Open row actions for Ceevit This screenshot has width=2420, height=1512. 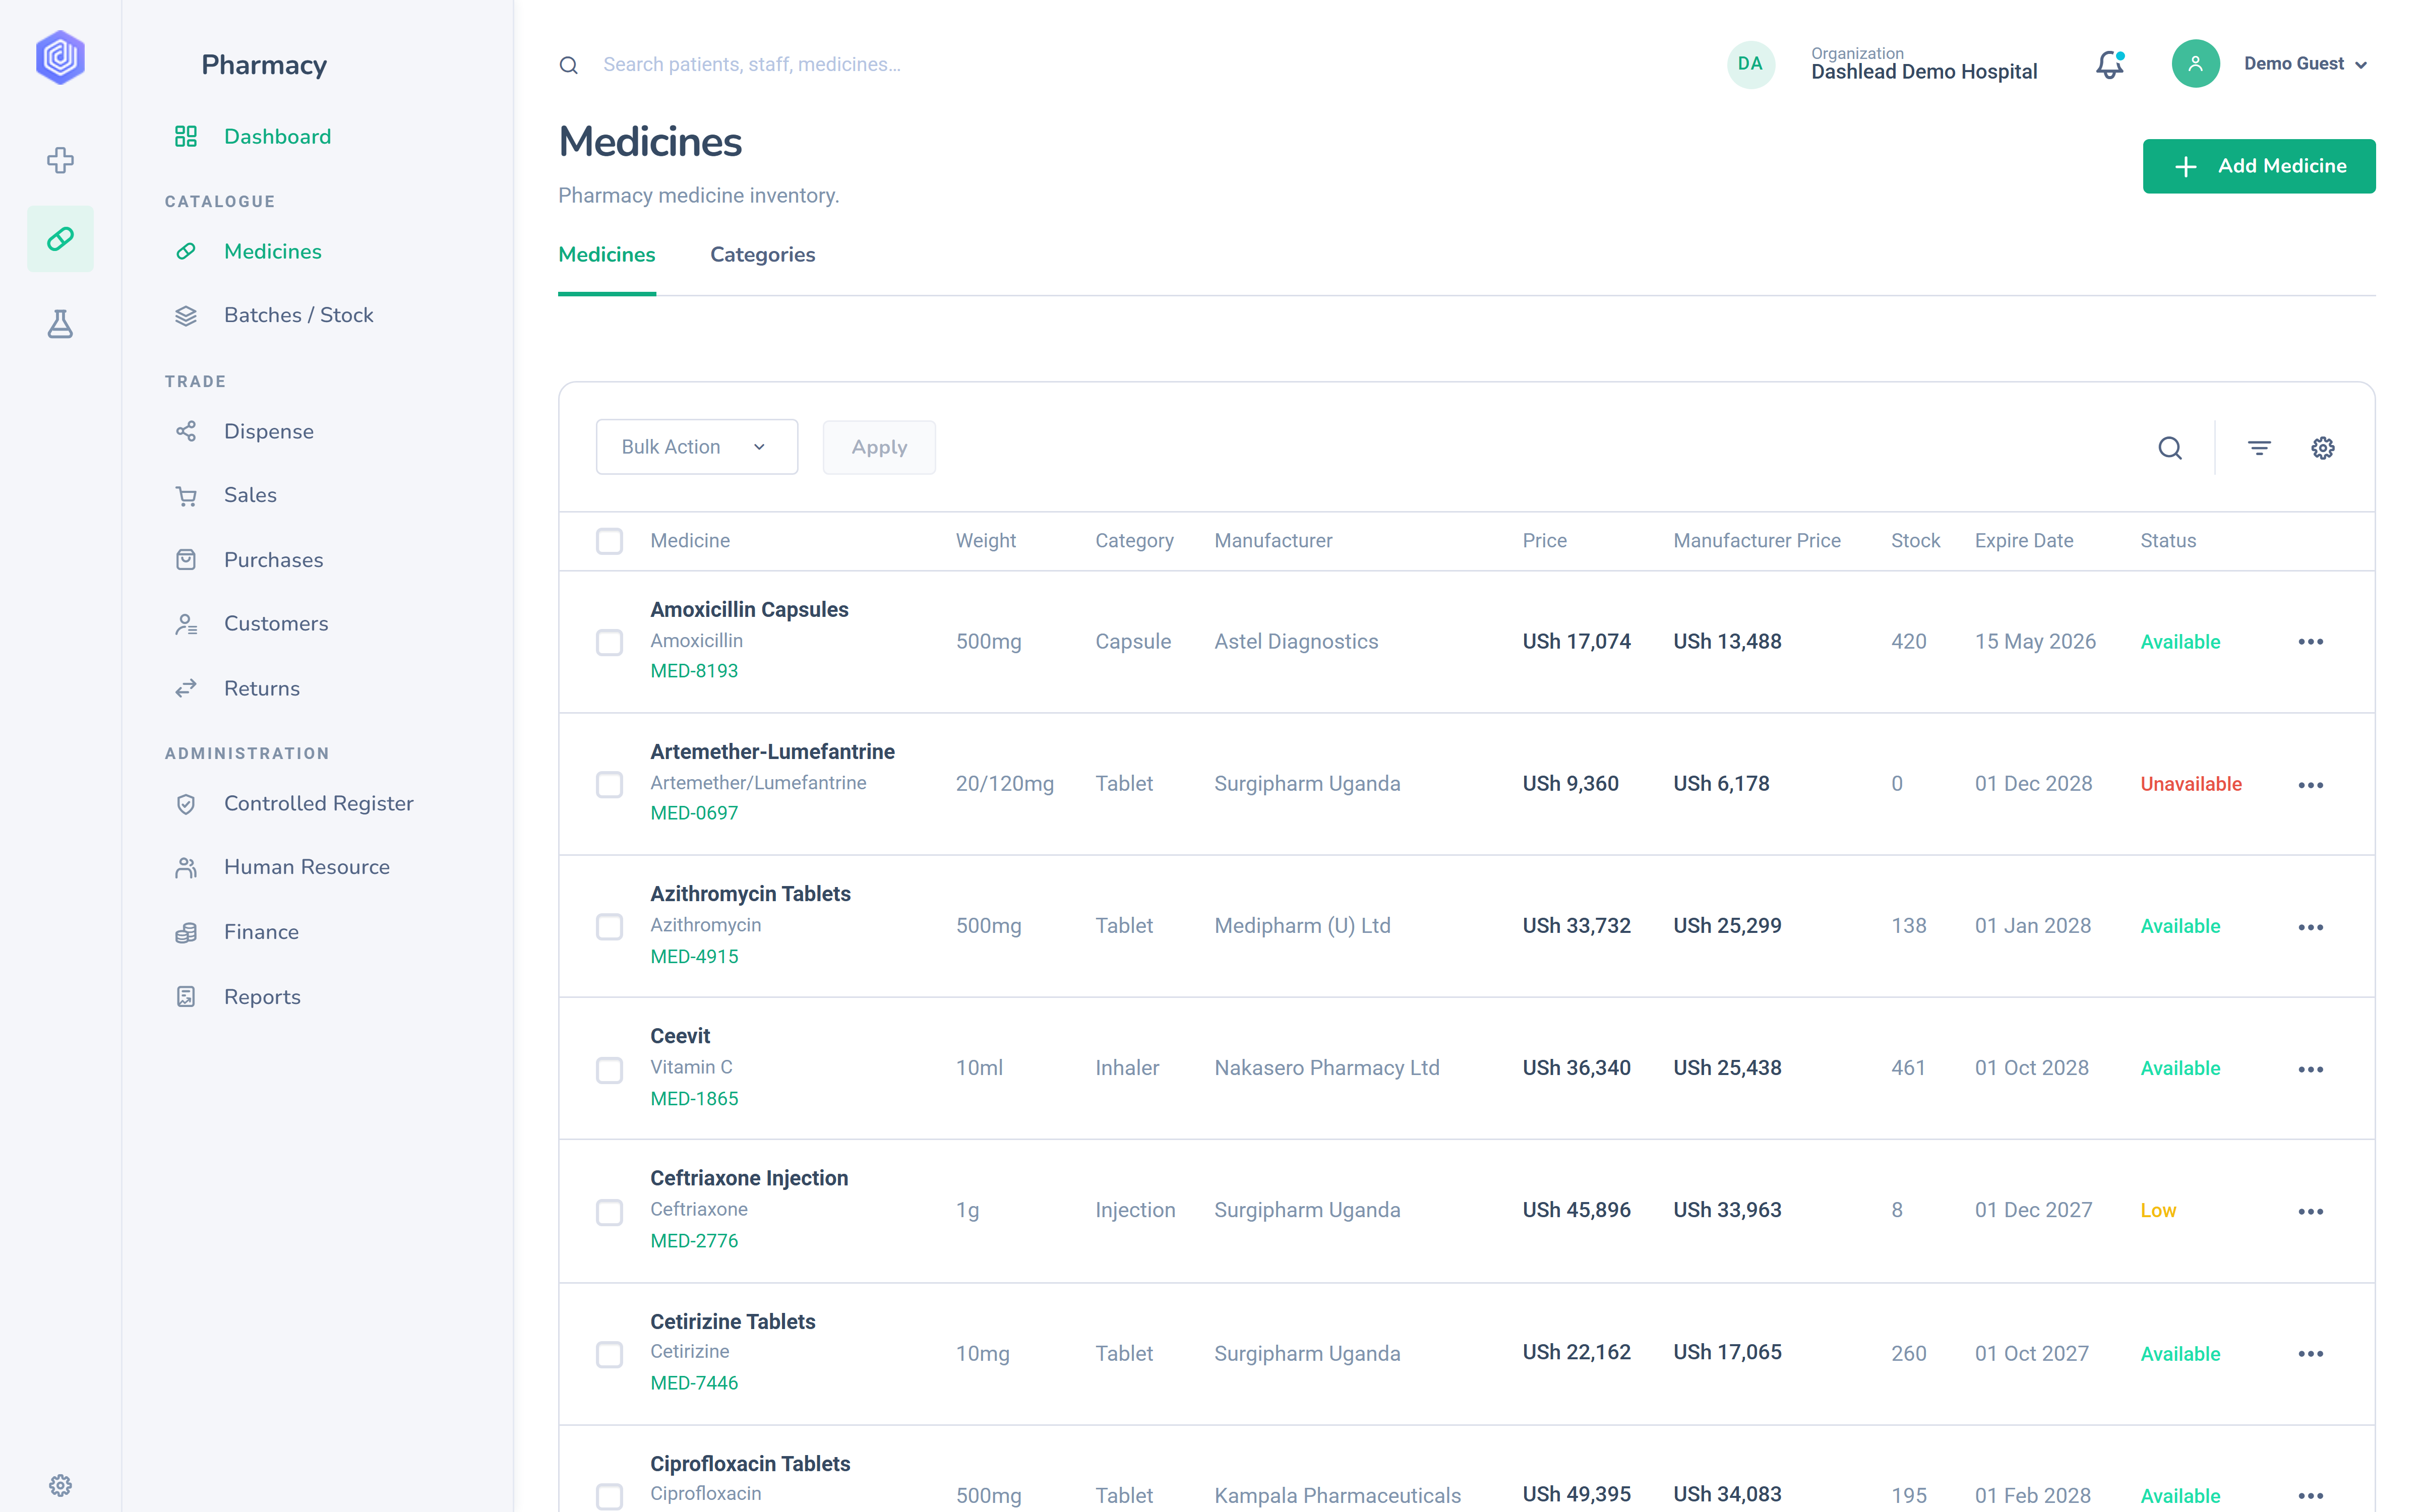[2311, 1069]
